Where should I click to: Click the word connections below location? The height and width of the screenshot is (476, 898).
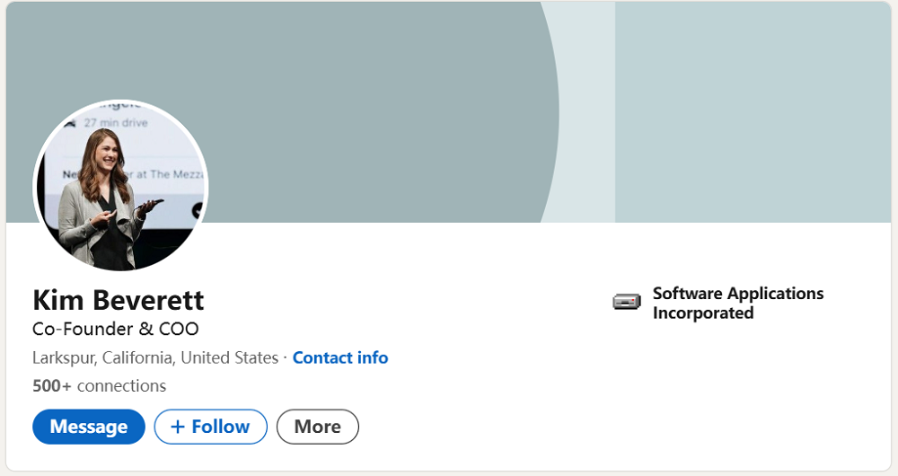pos(121,386)
